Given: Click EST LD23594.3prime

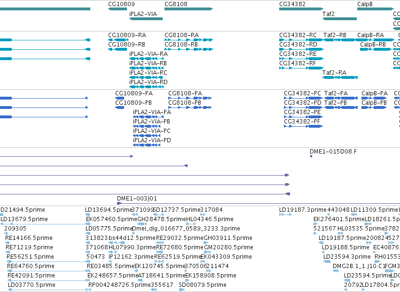Looking at the screenshot, I should point(327,261).
